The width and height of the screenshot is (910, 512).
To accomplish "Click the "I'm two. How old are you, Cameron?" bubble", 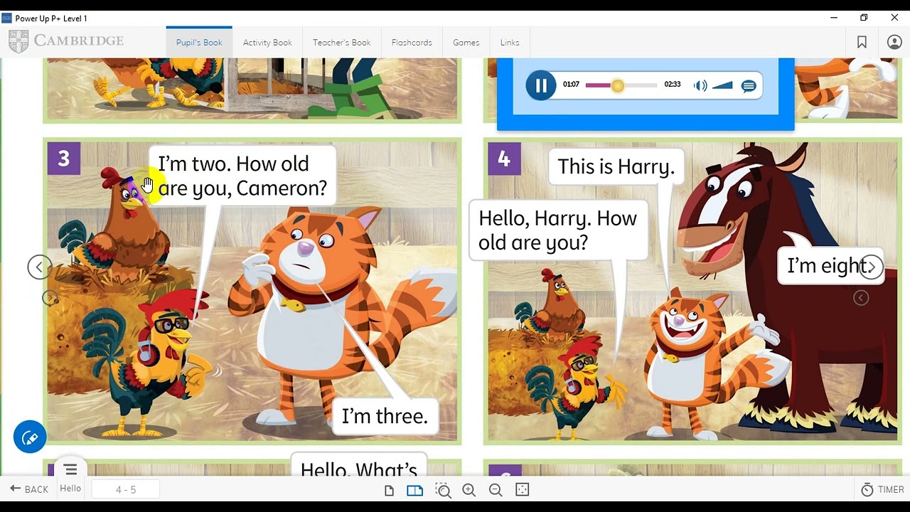I will (242, 176).
